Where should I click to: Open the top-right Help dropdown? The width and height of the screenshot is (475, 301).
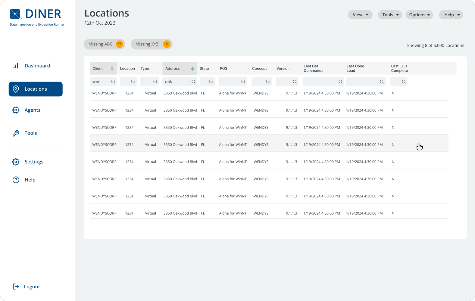tap(451, 15)
